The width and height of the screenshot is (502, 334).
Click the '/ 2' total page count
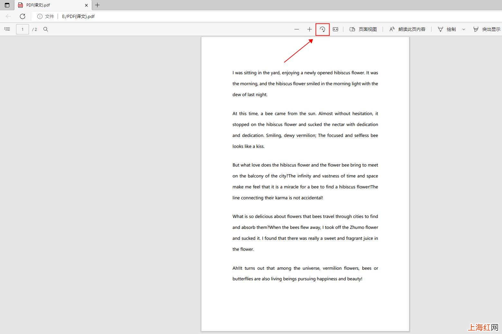34,29
